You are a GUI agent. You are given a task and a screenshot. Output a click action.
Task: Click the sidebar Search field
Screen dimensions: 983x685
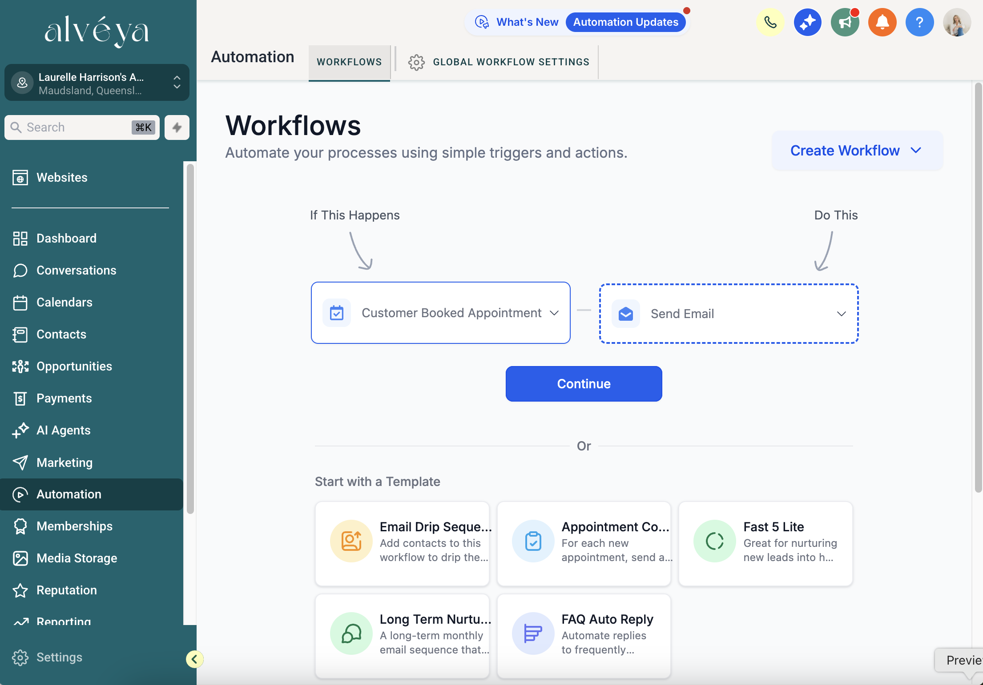click(82, 127)
